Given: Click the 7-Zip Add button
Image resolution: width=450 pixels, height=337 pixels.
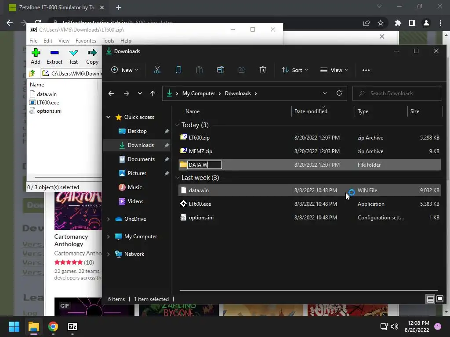Looking at the screenshot, I should tap(36, 57).
